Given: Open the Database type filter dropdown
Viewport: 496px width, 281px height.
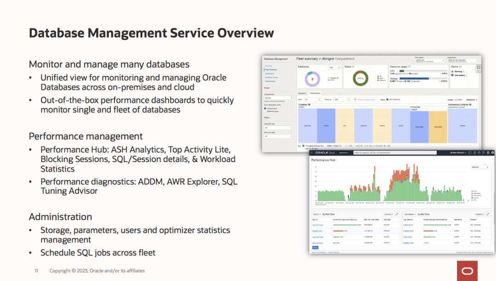Looking at the screenshot, I should click(278, 128).
